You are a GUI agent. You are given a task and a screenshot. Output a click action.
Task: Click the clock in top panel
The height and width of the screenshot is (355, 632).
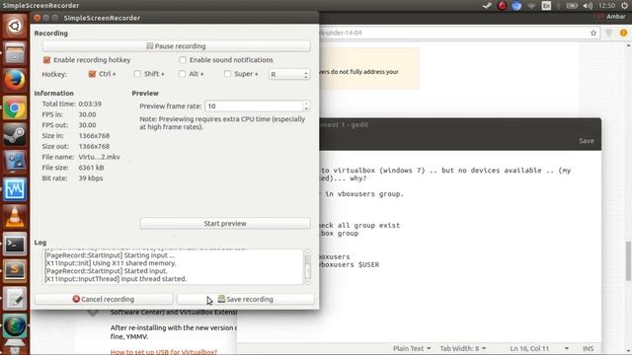[606, 6]
